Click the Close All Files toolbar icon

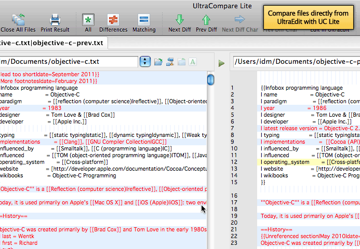18,19
